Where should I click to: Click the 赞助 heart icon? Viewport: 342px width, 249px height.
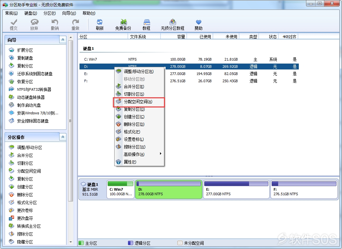coord(198,25)
